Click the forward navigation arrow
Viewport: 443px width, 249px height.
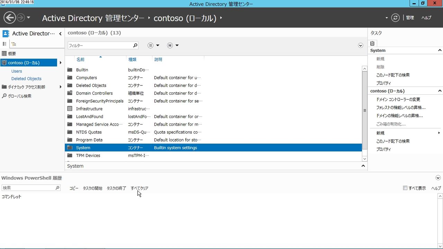(x=21, y=18)
